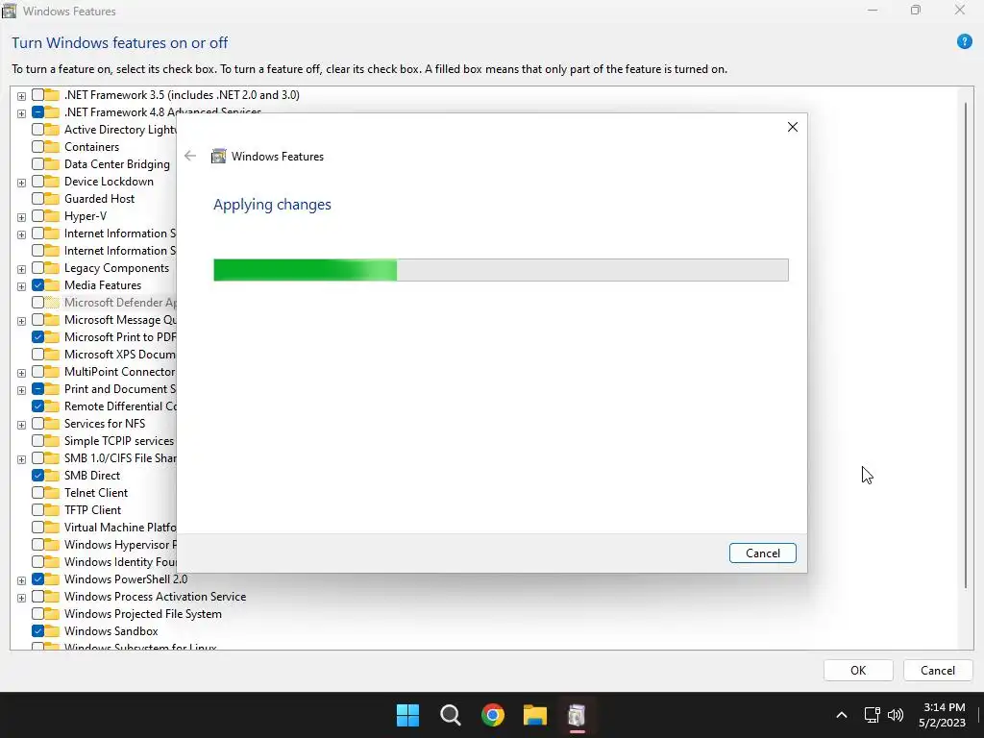984x738 pixels.
Task: Click the Windows Sandbox folder icon
Action: point(52,631)
